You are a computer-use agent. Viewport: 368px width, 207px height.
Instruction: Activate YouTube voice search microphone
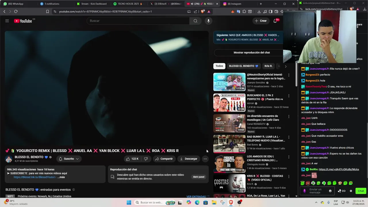tap(208, 21)
